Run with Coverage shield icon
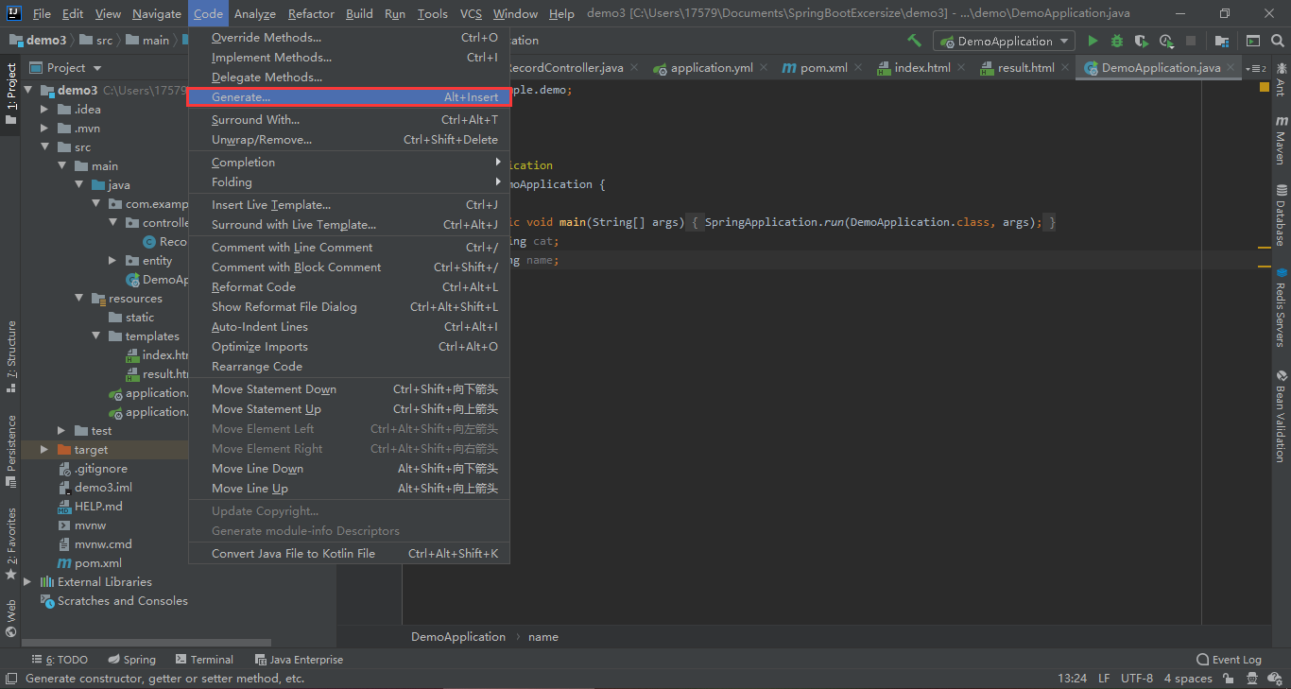Image resolution: width=1291 pixels, height=689 pixels. pyautogui.click(x=1142, y=41)
